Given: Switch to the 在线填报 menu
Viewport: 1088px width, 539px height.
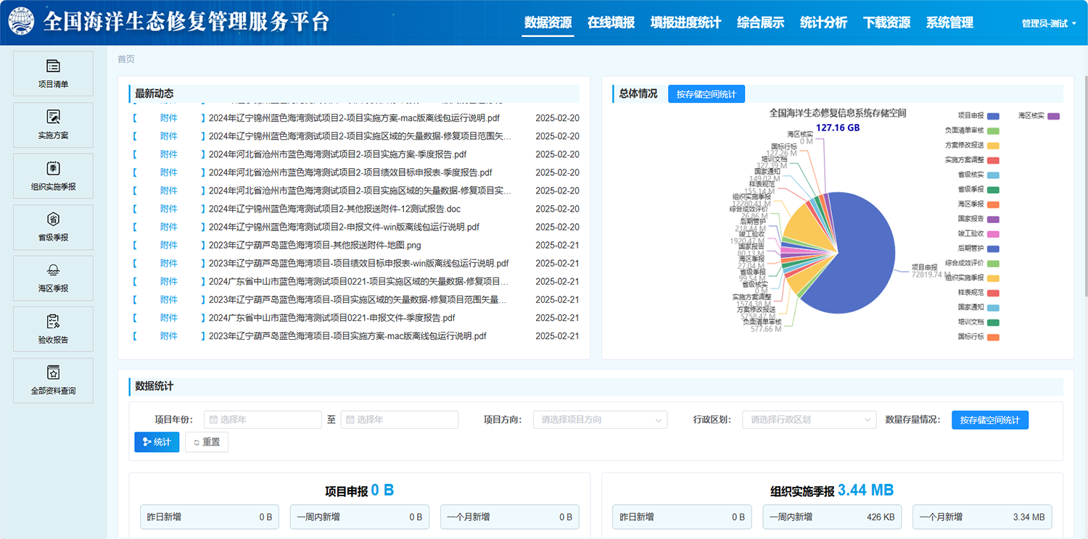Looking at the screenshot, I should [611, 22].
